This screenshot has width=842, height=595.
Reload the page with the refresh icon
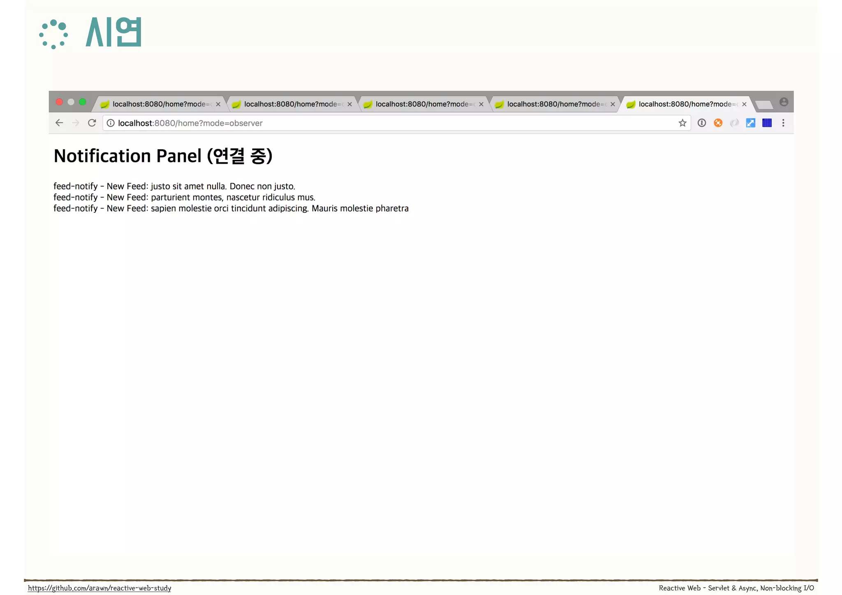92,123
